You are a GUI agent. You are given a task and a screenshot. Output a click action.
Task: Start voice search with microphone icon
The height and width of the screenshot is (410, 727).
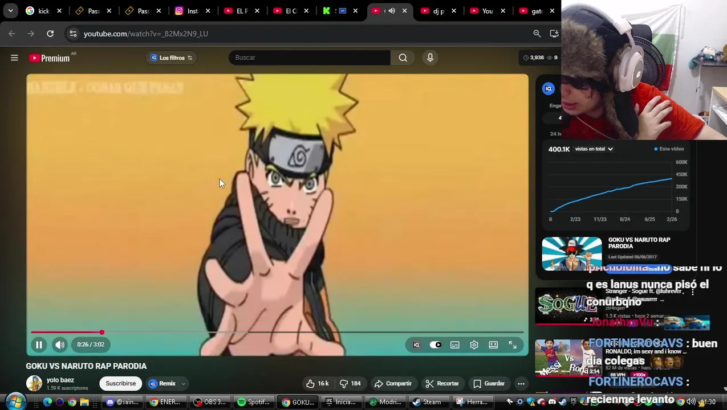430,58
